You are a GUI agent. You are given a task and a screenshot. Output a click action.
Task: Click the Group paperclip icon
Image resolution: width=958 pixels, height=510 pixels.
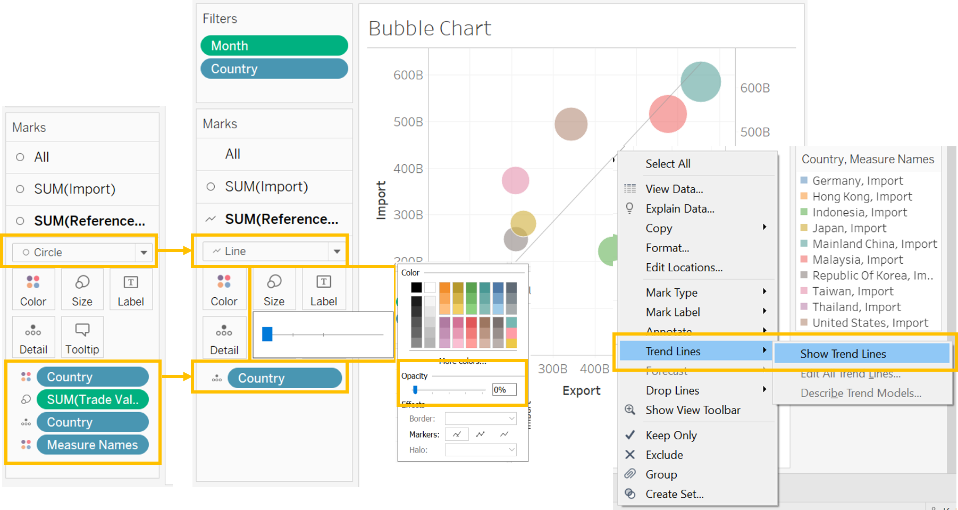coord(630,474)
